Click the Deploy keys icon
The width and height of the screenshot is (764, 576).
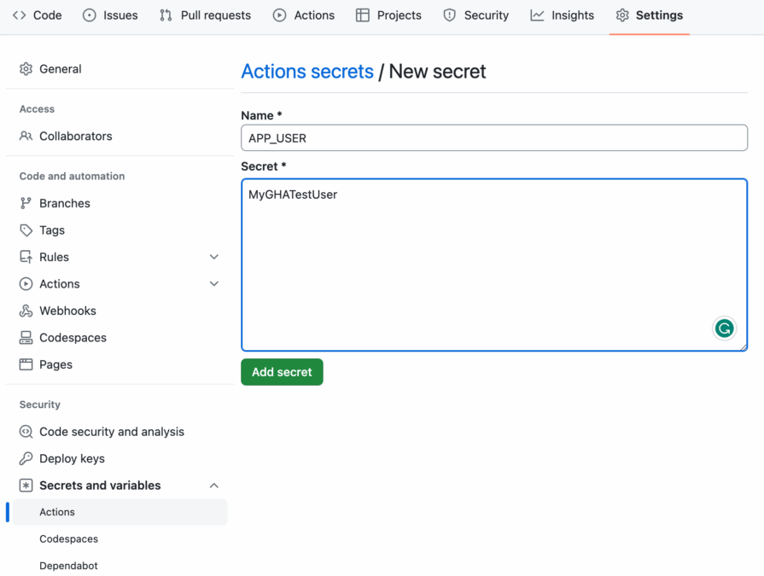coord(26,458)
